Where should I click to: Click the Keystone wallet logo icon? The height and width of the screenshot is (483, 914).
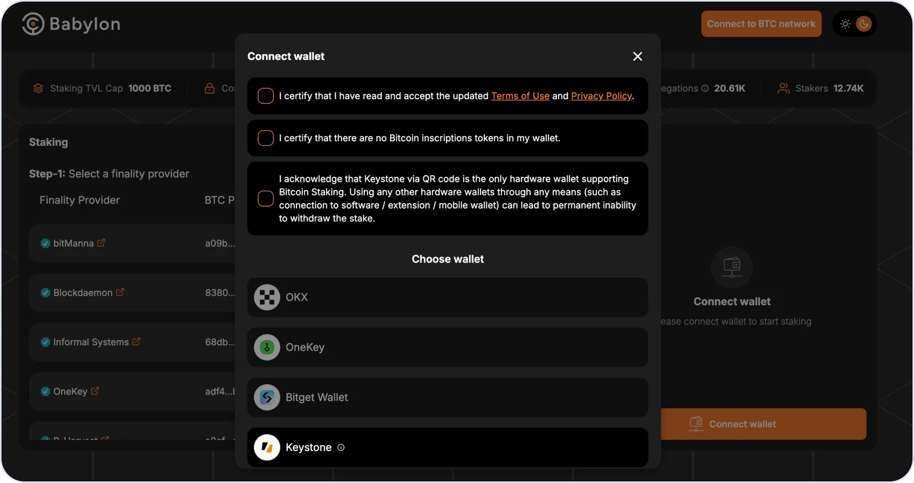267,448
